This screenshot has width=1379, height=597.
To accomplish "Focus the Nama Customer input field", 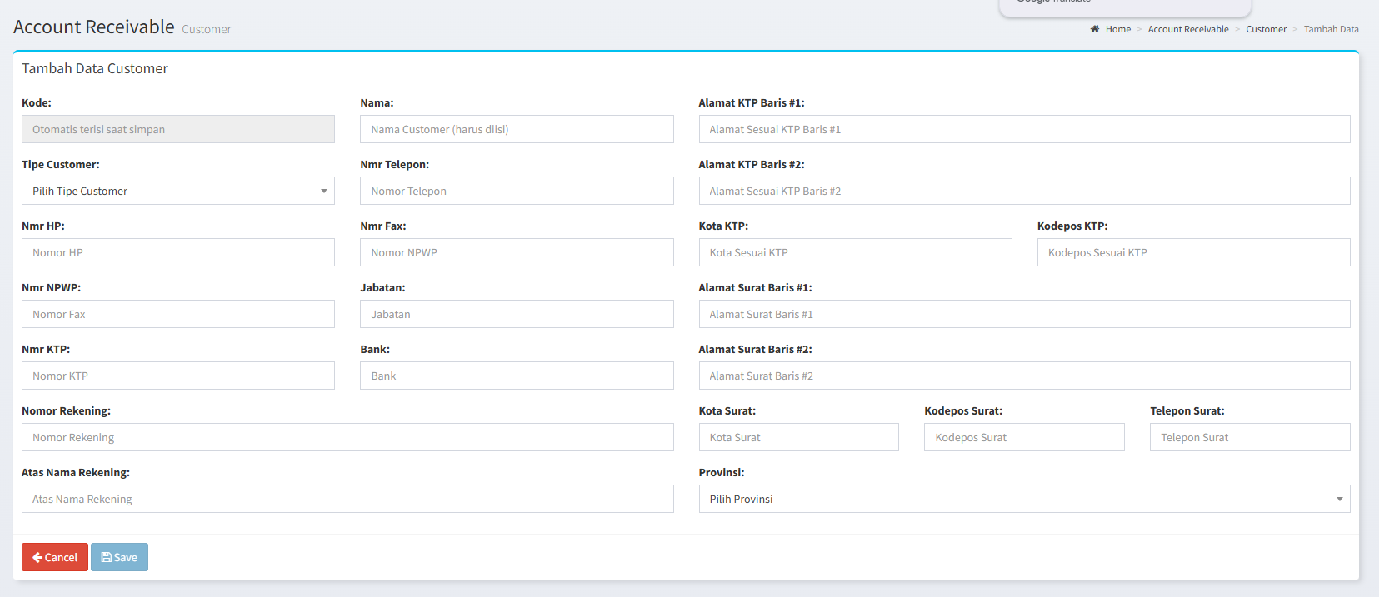I will pos(516,129).
